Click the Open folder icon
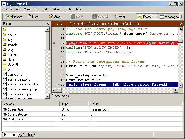This screenshot has height=139, width=185. [51, 17]
